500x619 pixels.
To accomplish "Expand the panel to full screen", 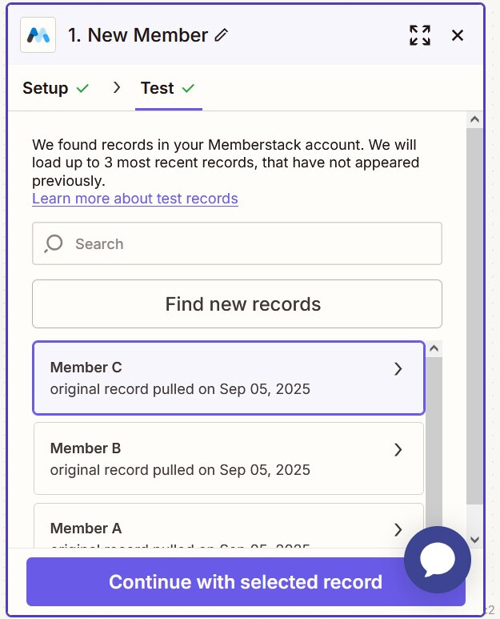I will click(x=420, y=35).
